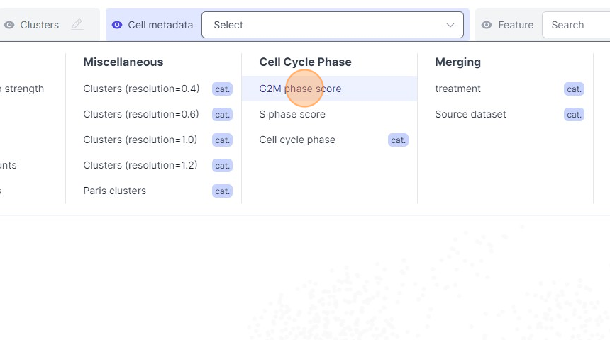Pick Clusters (resolution=1.2) entry

click(140, 165)
